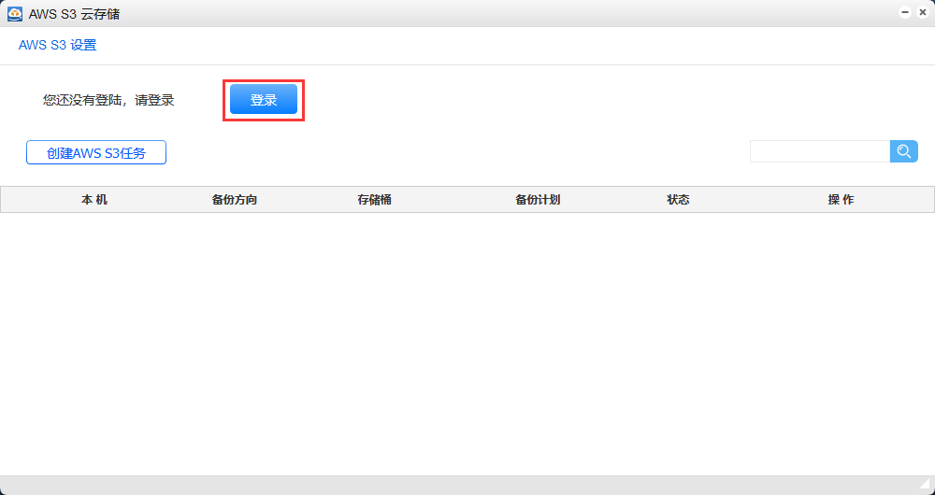Click the 备份方向 column header

[x=235, y=200]
